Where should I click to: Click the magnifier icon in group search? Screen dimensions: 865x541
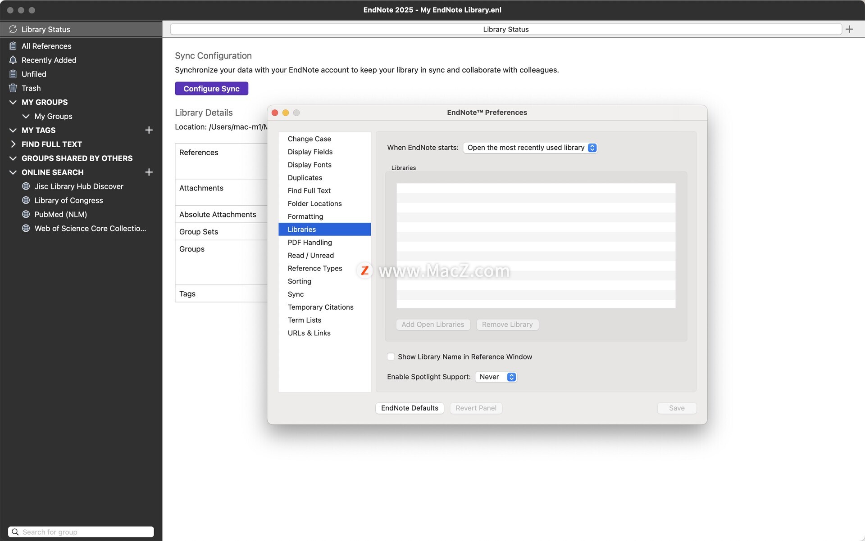(x=15, y=532)
